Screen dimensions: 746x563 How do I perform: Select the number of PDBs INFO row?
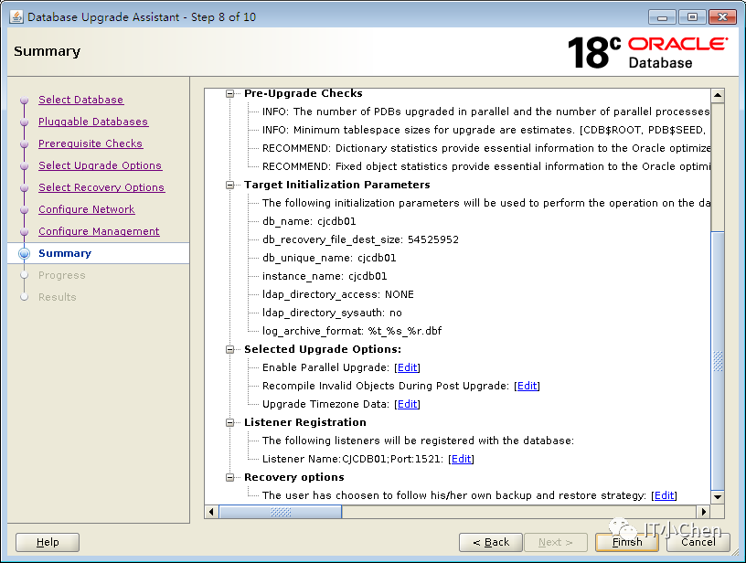point(486,112)
